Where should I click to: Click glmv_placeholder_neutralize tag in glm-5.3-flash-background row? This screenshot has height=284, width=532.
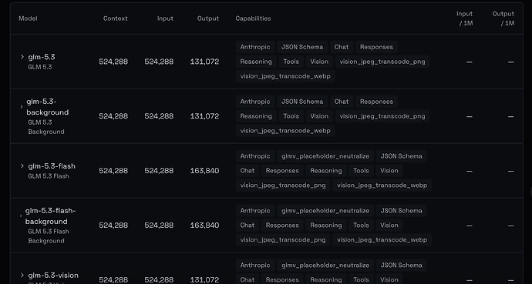click(325, 211)
